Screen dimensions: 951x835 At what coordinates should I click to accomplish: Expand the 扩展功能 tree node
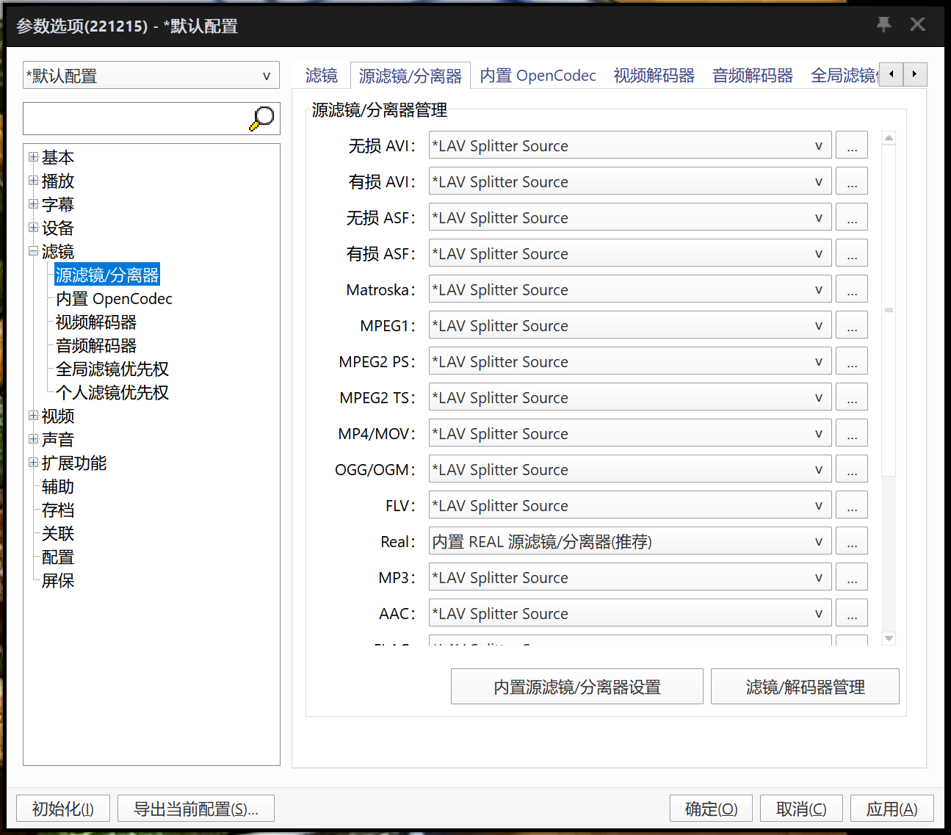click(x=33, y=463)
